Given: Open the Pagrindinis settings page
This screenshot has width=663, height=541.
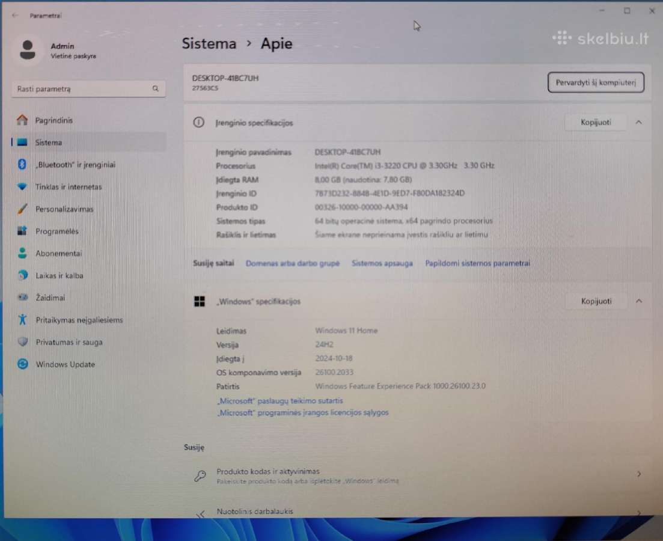Looking at the screenshot, I should click(89, 120).
